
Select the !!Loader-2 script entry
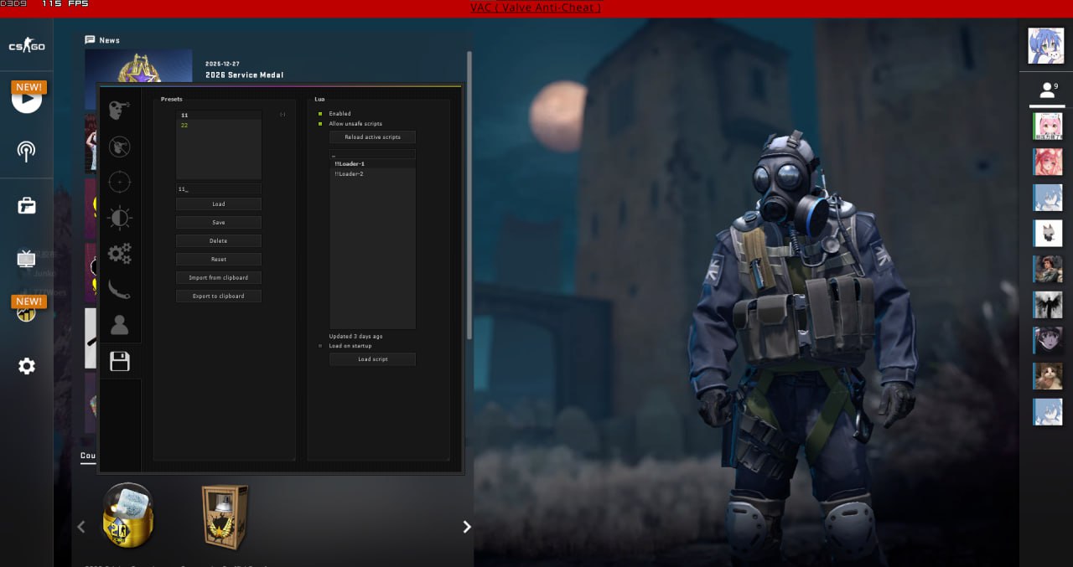[350, 174]
